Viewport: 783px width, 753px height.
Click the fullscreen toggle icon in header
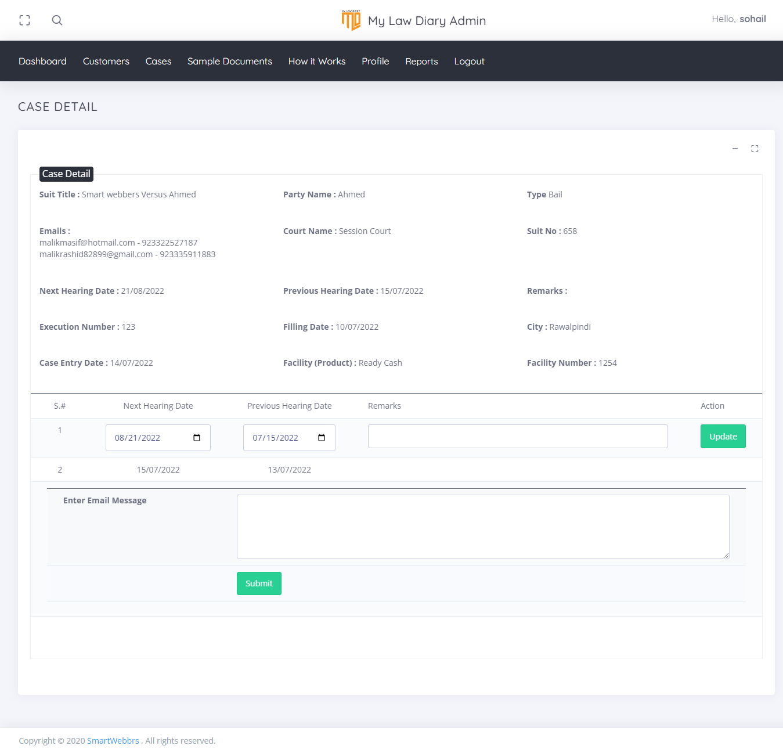click(24, 20)
